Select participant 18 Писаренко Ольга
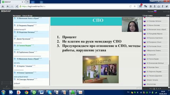170x95 pixels. [155, 42]
